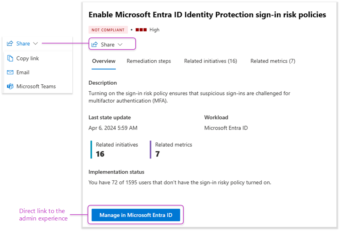Click the Email envelope icon
The width and height of the screenshot is (340, 231).
pyautogui.click(x=10, y=73)
